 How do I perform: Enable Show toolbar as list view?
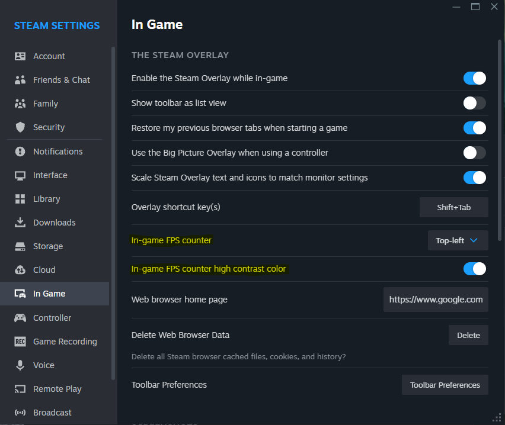pos(474,103)
